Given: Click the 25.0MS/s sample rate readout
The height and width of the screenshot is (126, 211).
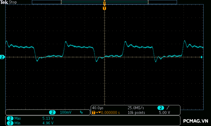Looking at the screenshot, I should pyautogui.click(x=136, y=108).
